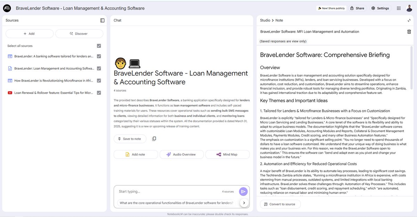Open 'Loan Renewal & Rollover feature' source
Screen dimensions: 417x217
tap(54, 93)
